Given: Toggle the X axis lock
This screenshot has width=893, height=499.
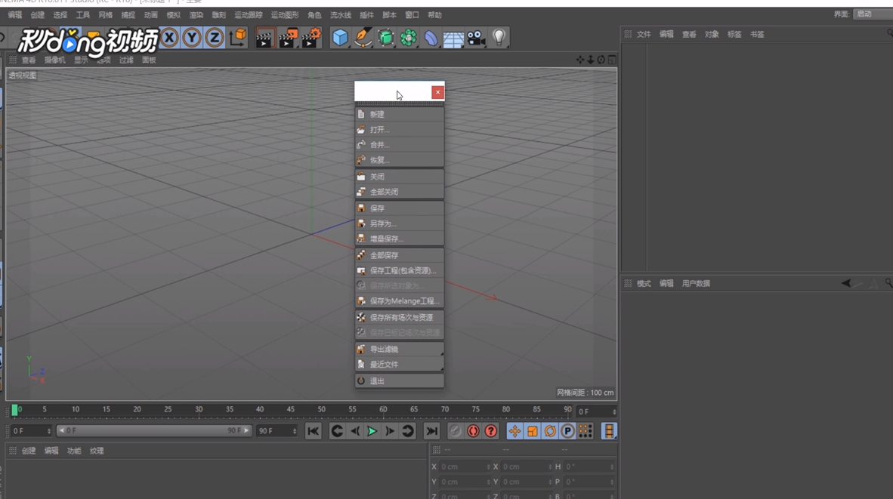Looking at the screenshot, I should click(169, 38).
